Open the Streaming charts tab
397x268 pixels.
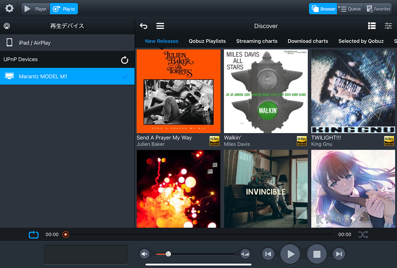tap(257, 41)
